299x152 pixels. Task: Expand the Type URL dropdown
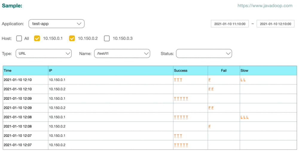pyautogui.click(x=44, y=54)
